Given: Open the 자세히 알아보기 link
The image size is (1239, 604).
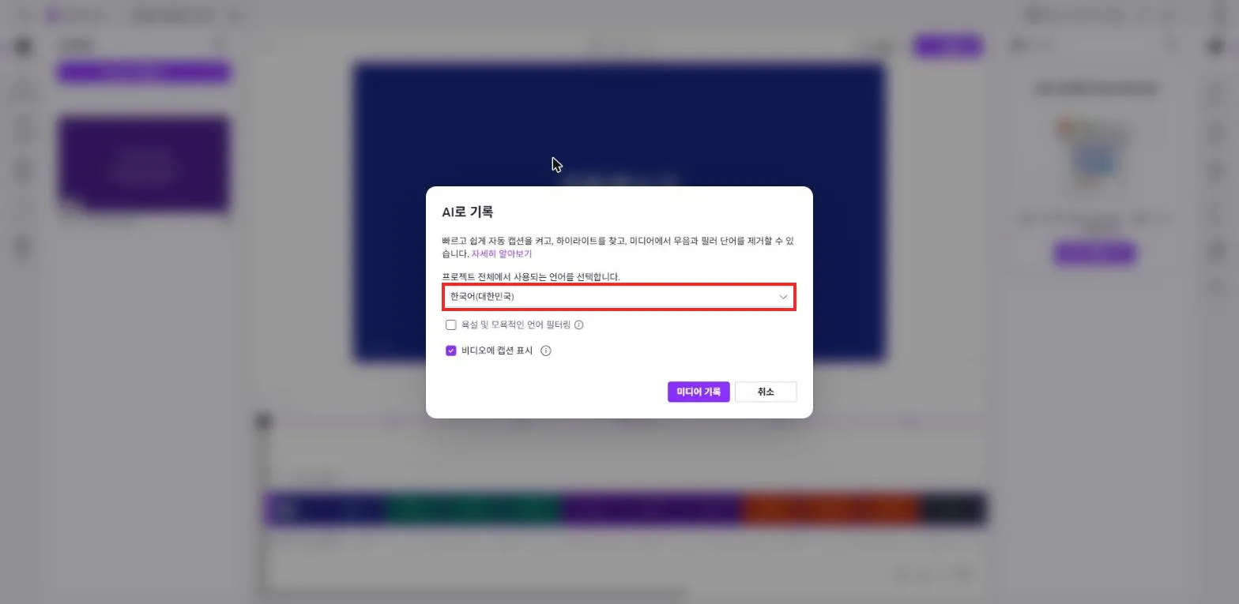Looking at the screenshot, I should 502,254.
